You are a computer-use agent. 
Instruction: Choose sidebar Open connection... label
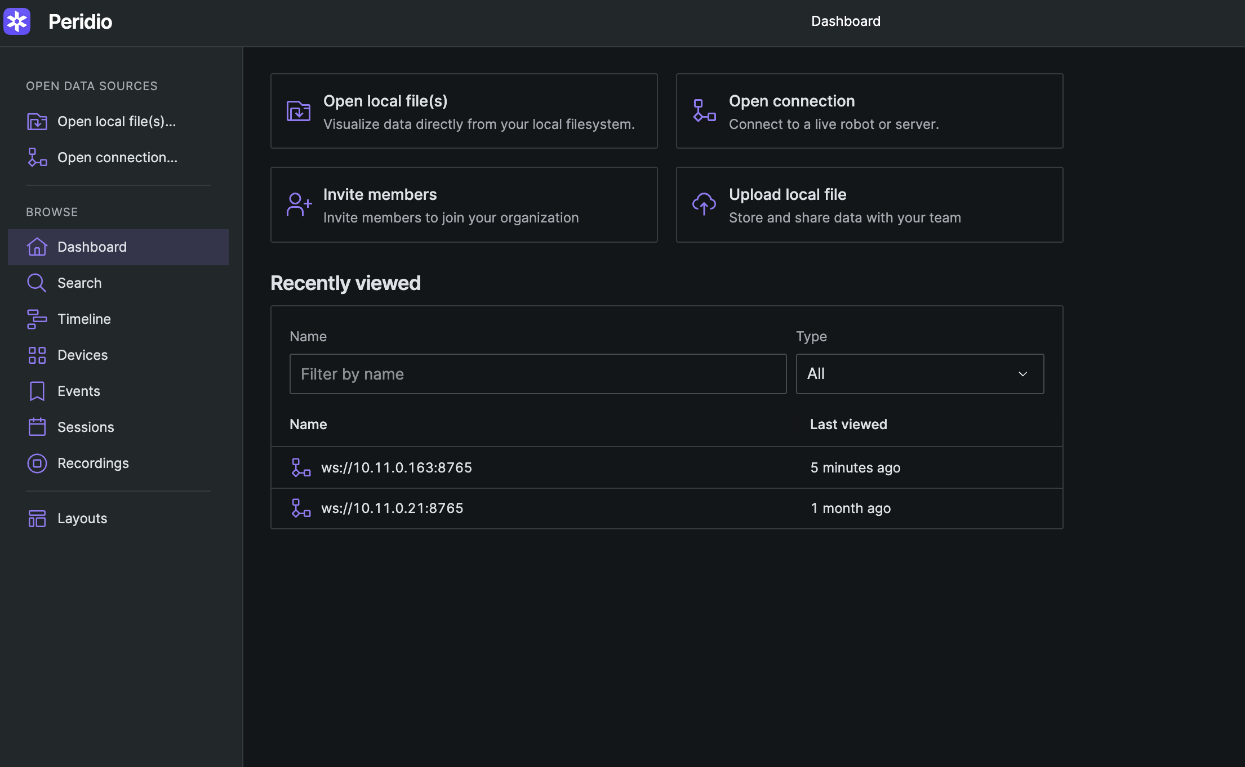(x=117, y=158)
